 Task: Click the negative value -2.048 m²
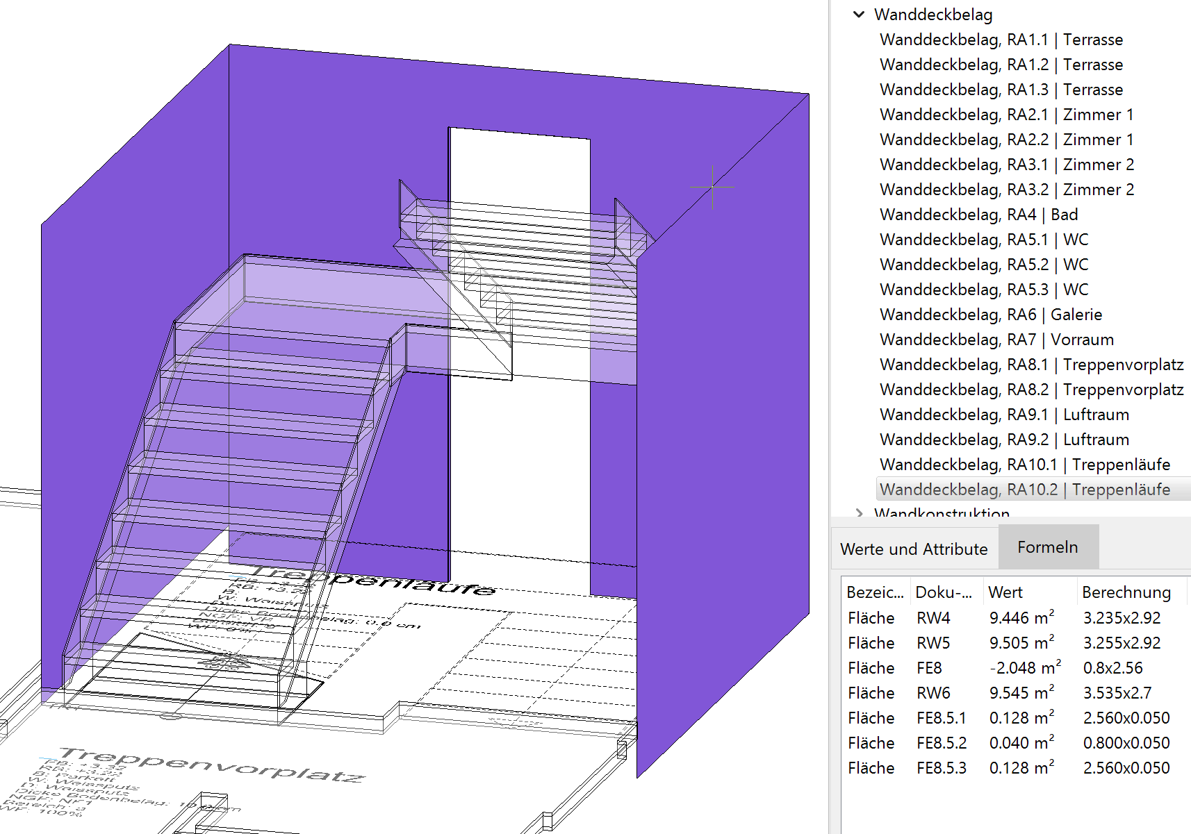[x=1026, y=667]
